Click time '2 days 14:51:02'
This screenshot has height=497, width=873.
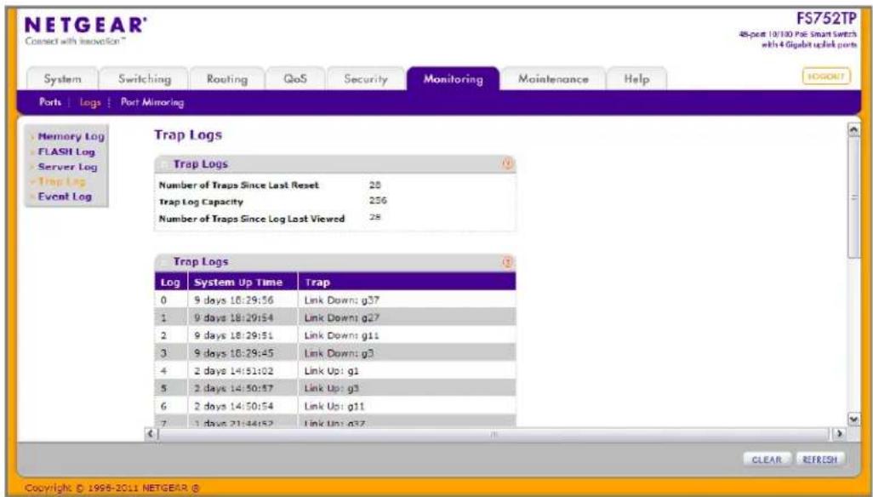[x=233, y=371]
